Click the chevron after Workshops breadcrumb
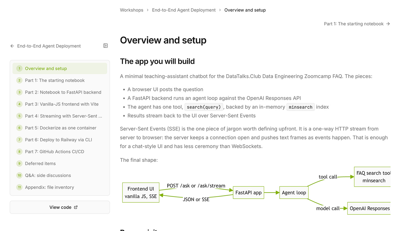Screen dimensions: 404x231 148,10
